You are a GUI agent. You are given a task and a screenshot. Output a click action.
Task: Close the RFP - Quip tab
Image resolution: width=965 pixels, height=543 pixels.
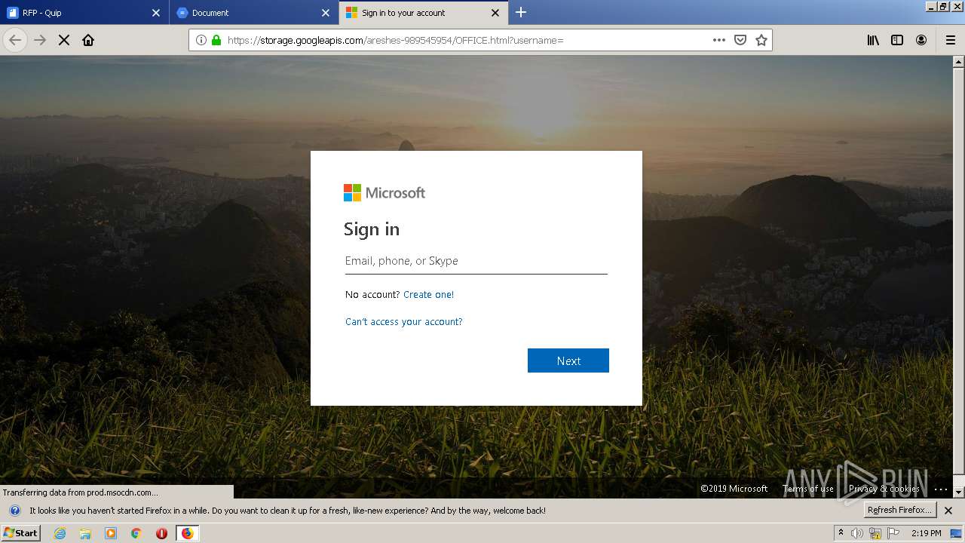tap(156, 13)
